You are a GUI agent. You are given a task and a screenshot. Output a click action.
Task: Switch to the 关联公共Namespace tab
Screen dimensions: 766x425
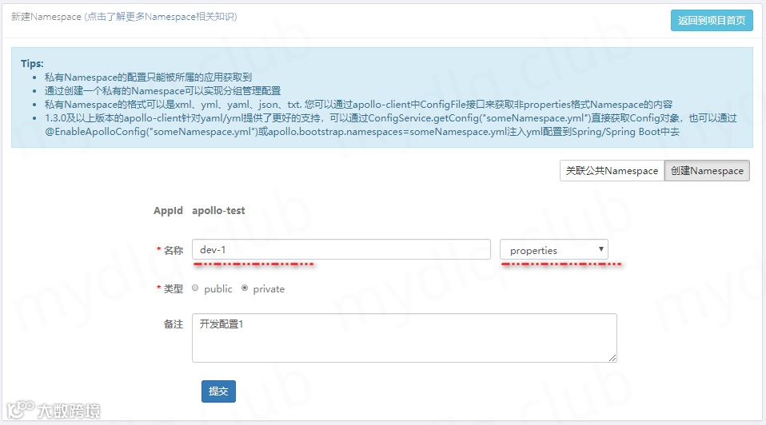pyautogui.click(x=612, y=171)
